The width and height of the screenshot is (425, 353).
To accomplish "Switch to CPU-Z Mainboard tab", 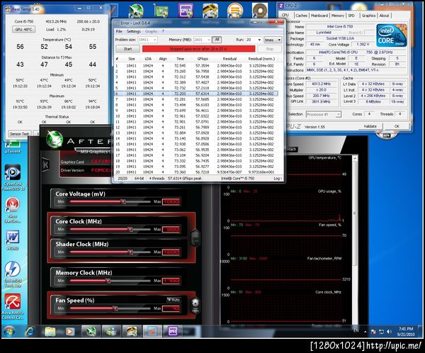I will point(319,16).
